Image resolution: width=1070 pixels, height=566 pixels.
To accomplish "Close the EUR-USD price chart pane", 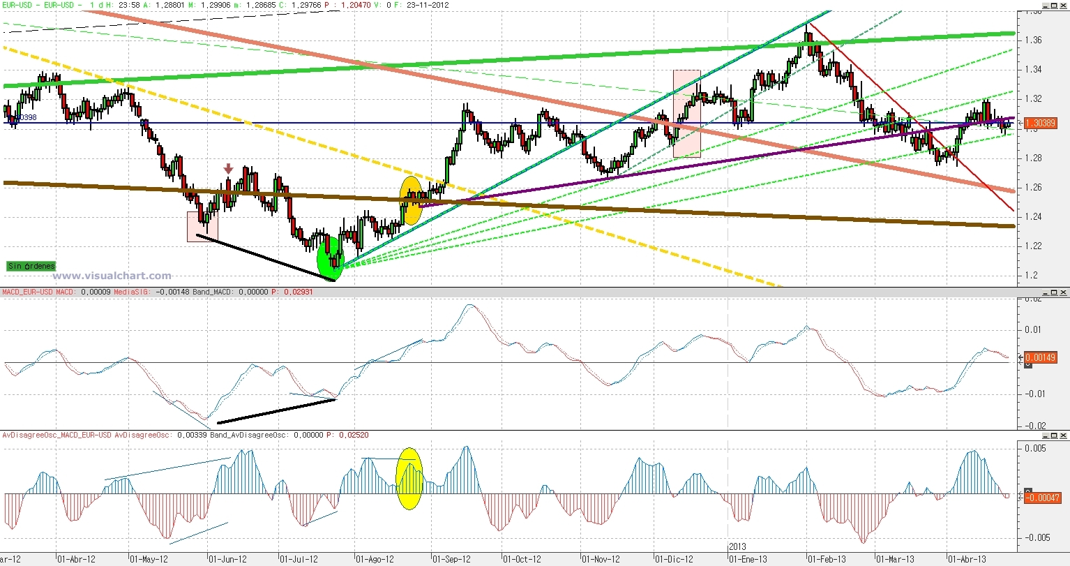I will pyautogui.click(x=1063, y=4).
